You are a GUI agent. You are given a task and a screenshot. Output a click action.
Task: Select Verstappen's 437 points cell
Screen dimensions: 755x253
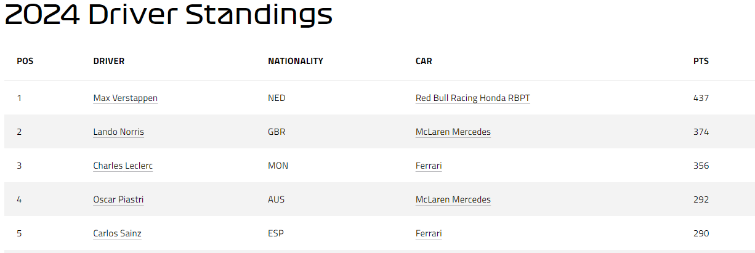(701, 98)
